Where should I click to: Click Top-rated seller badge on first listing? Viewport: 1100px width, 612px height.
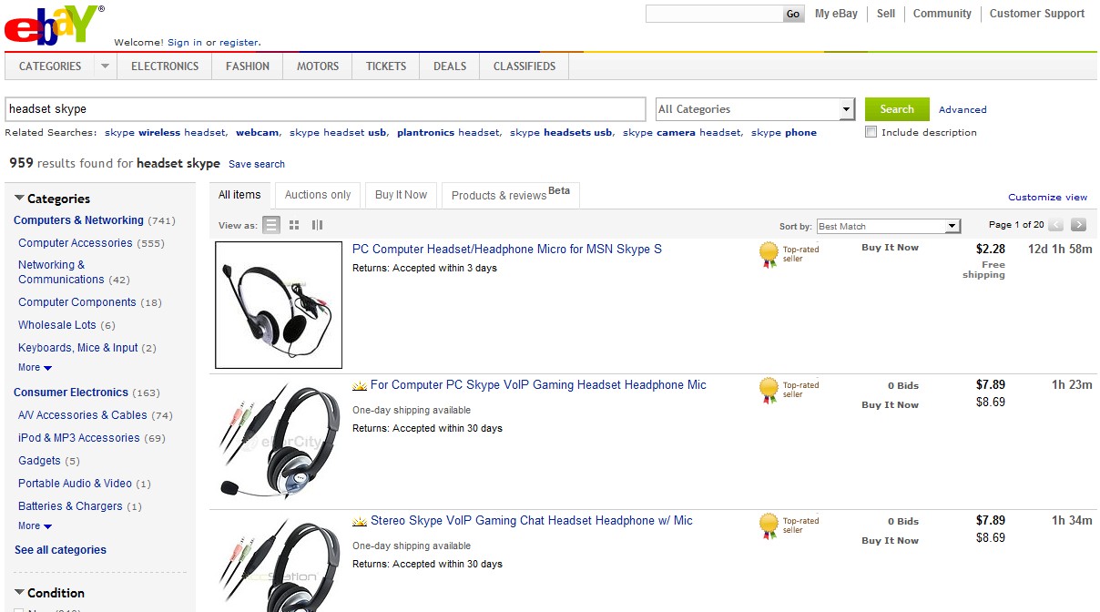tap(789, 254)
